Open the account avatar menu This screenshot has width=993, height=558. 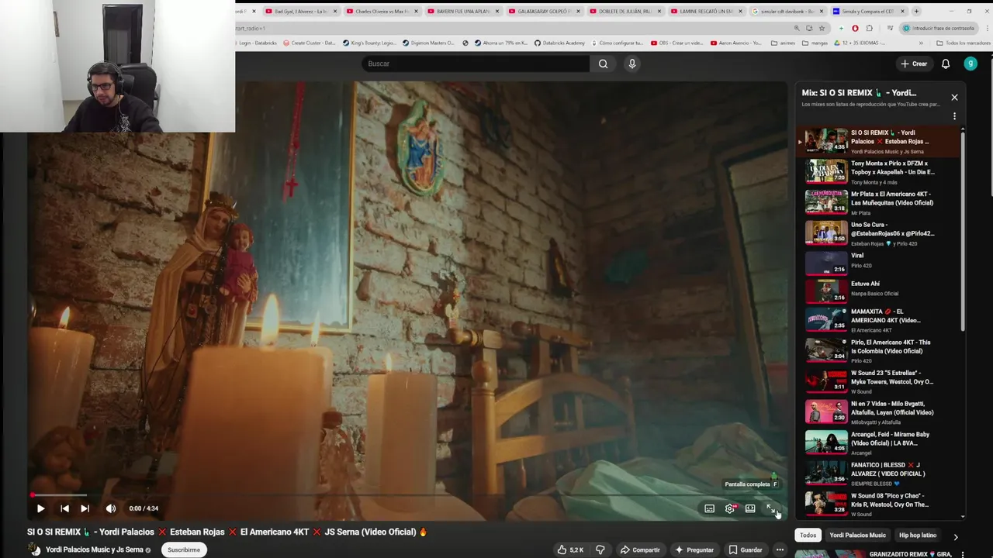[x=971, y=64]
